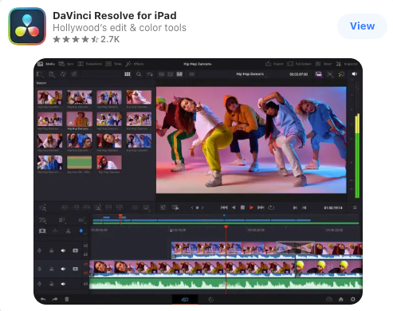Click the fast review play icon
This screenshot has height=311, width=393.
pyautogui.click(x=175, y=207)
